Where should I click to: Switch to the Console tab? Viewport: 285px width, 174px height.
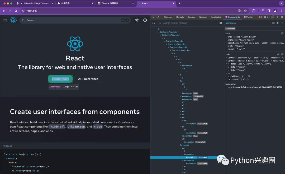click(x=180, y=17)
